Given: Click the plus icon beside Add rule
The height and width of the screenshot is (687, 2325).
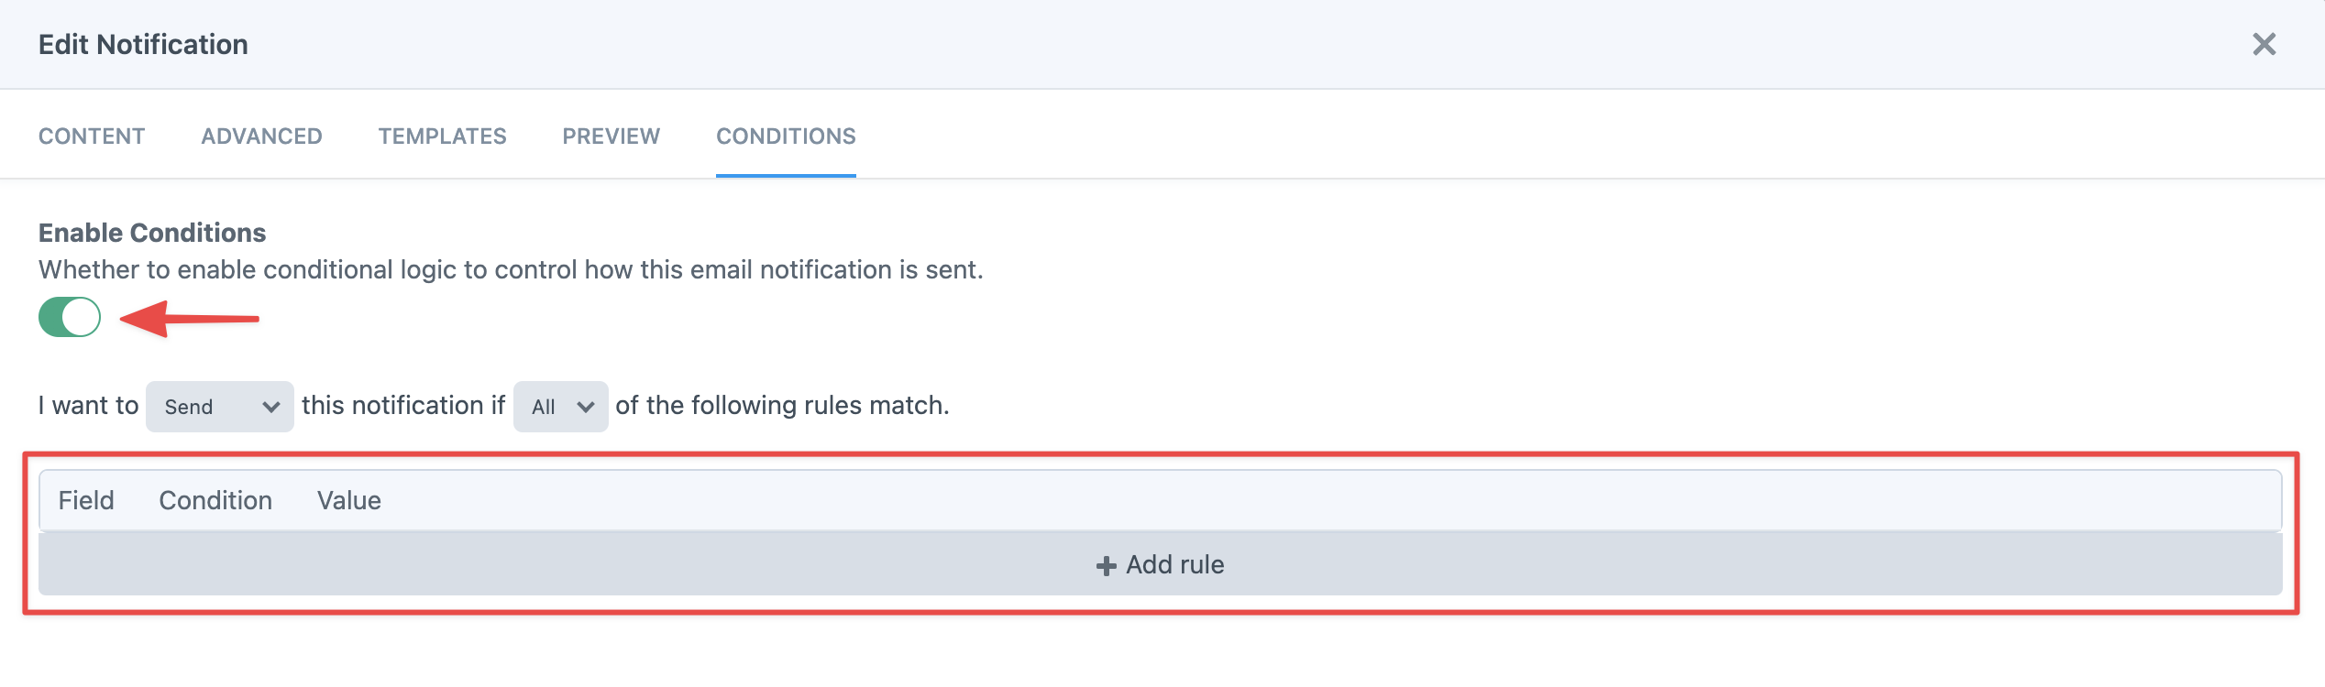Looking at the screenshot, I should coord(1106,565).
